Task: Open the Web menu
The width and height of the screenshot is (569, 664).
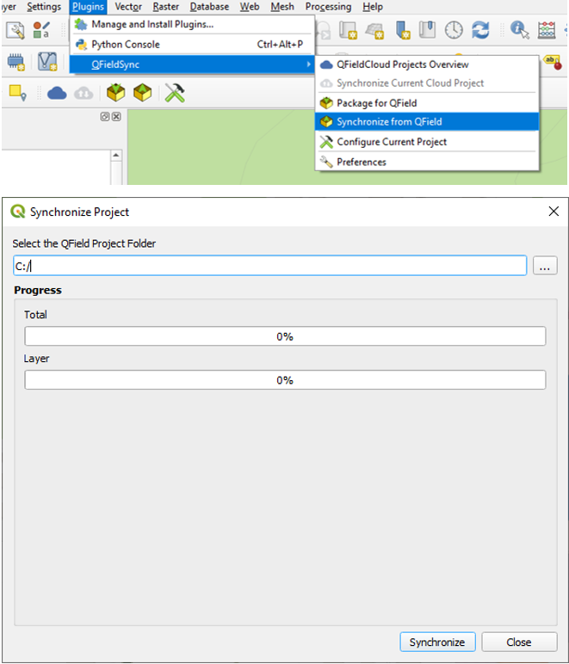Action: point(250,7)
